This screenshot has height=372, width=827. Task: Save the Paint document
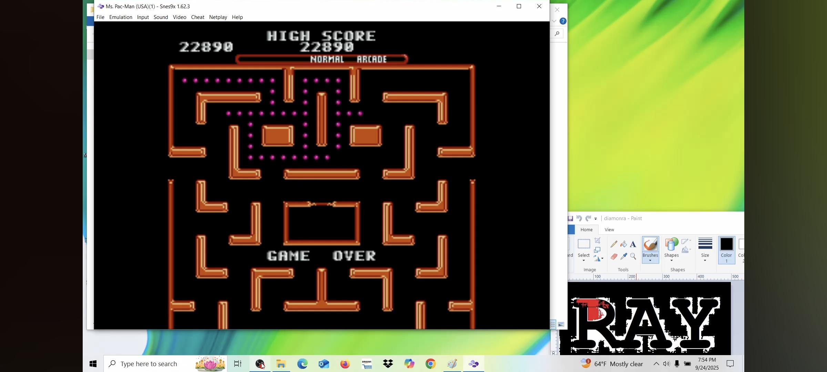pyautogui.click(x=571, y=218)
